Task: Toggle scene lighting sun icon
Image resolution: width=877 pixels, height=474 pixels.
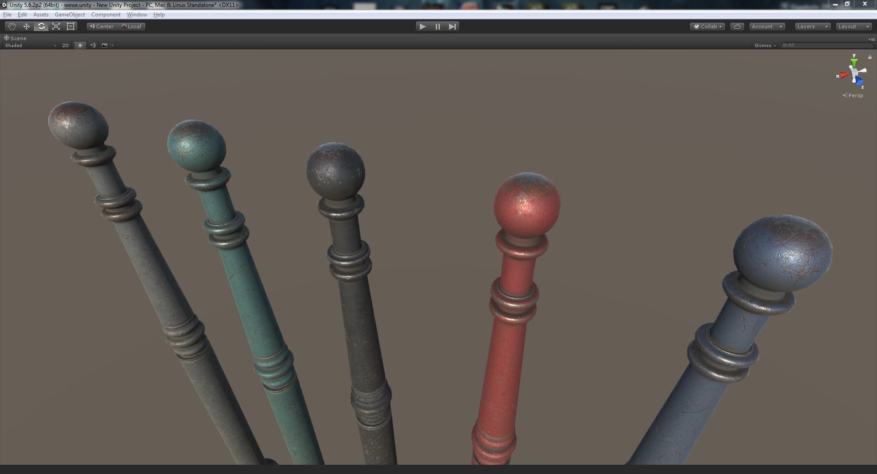Action: (80, 45)
